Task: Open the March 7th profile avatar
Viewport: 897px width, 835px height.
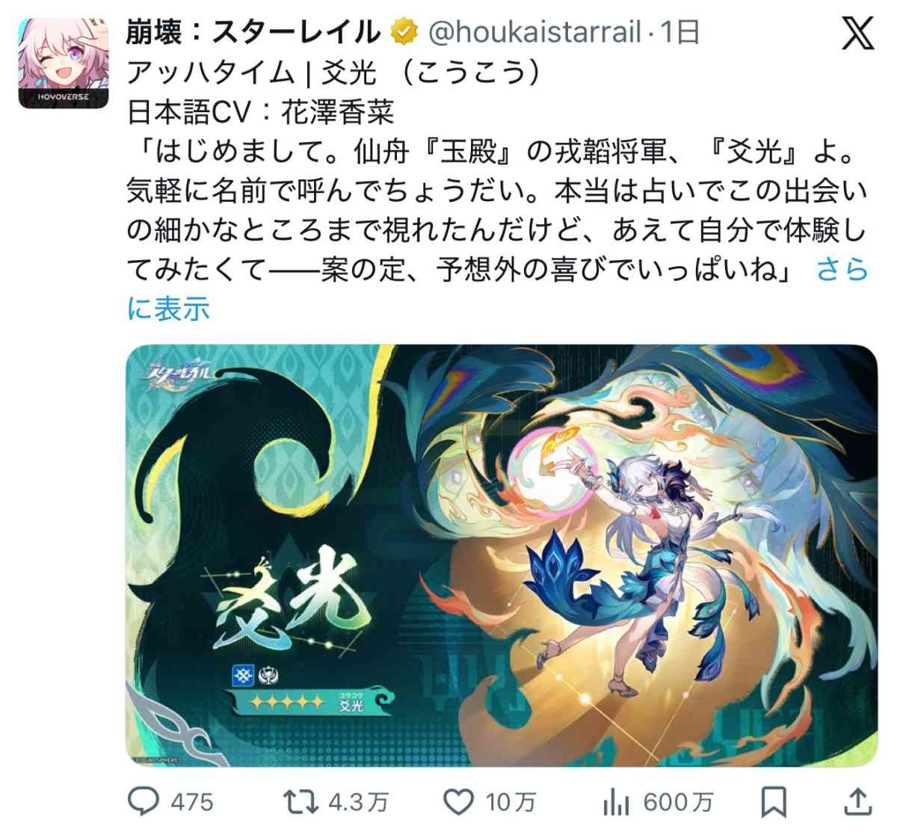Action: click(64, 62)
